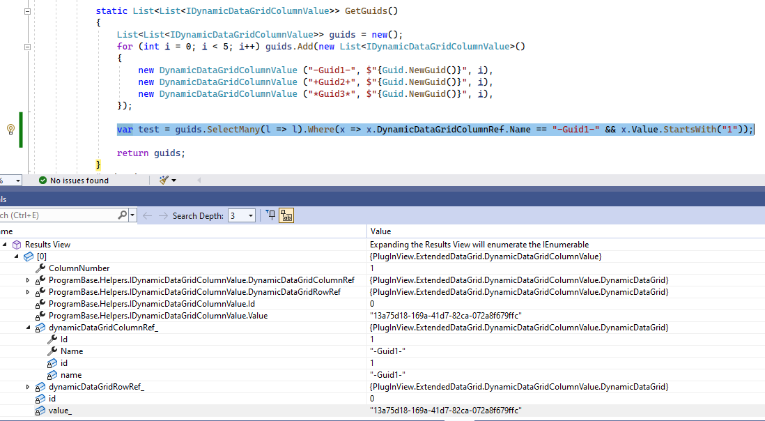
Task: Expand the dynamicDataGridRowRef_ node
Action: tap(27, 386)
